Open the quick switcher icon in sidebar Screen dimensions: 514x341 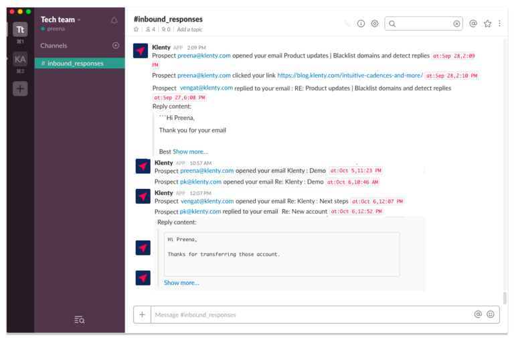tap(80, 320)
